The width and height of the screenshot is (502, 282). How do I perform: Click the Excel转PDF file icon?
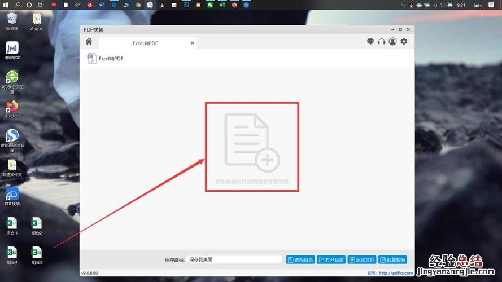point(91,58)
